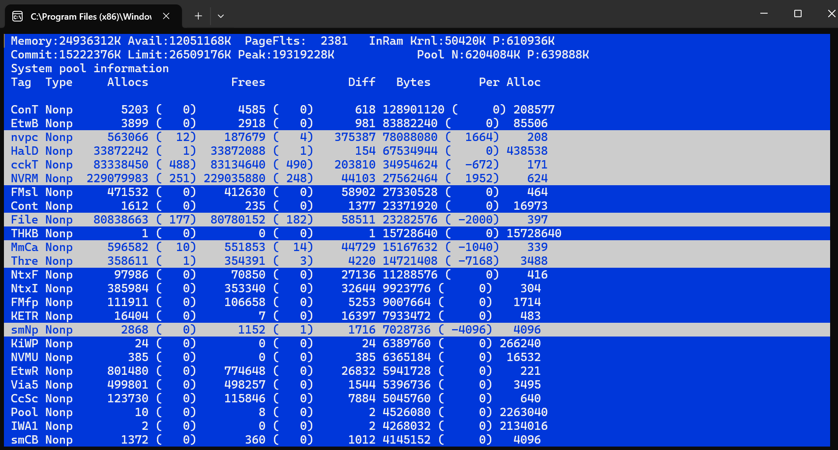Click the Avail:12051168K value

coord(180,41)
